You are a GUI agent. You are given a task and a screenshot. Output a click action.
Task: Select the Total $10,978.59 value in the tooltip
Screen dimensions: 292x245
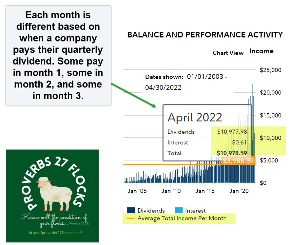(x=232, y=153)
